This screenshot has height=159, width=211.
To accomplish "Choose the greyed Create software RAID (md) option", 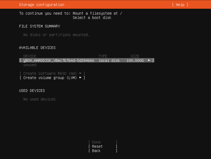I will [x=52, y=73].
